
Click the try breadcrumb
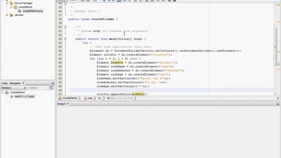pos(100,98)
